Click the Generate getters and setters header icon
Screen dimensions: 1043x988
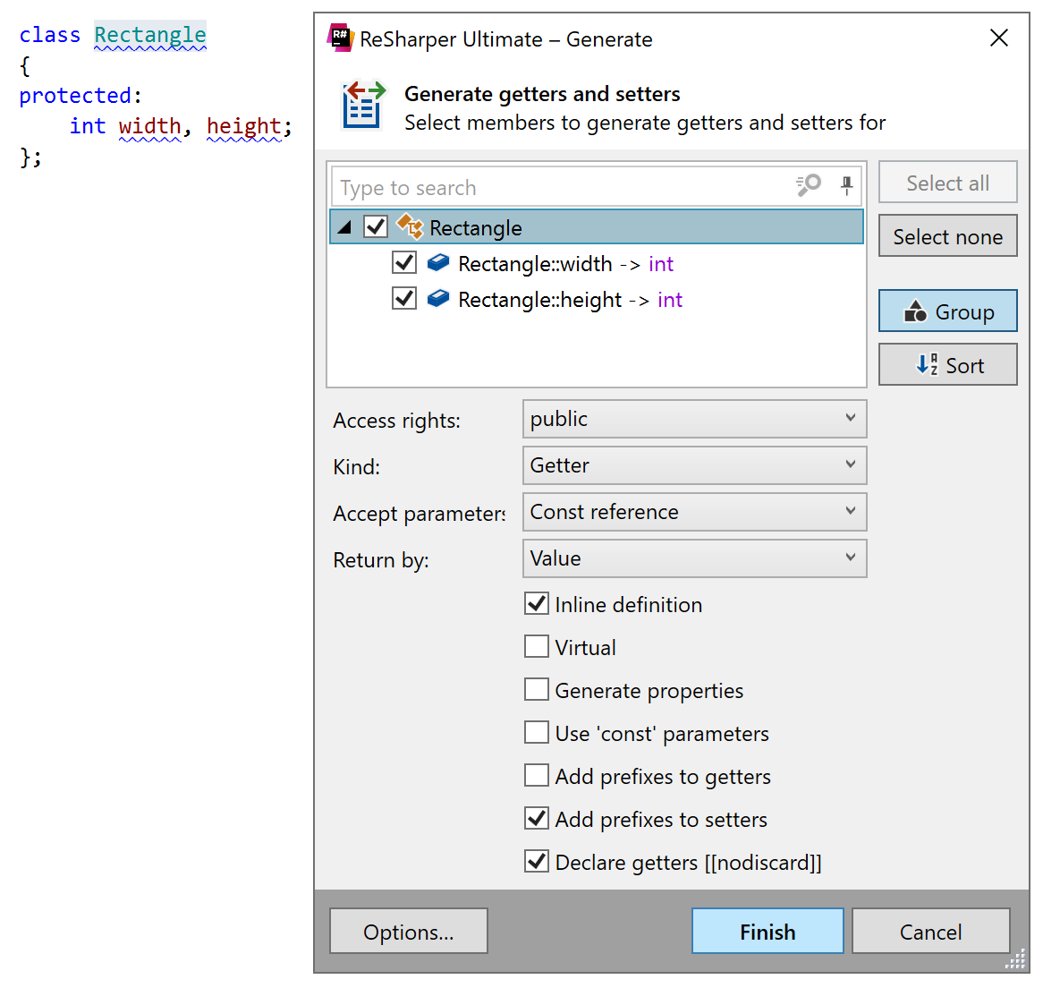(x=361, y=106)
